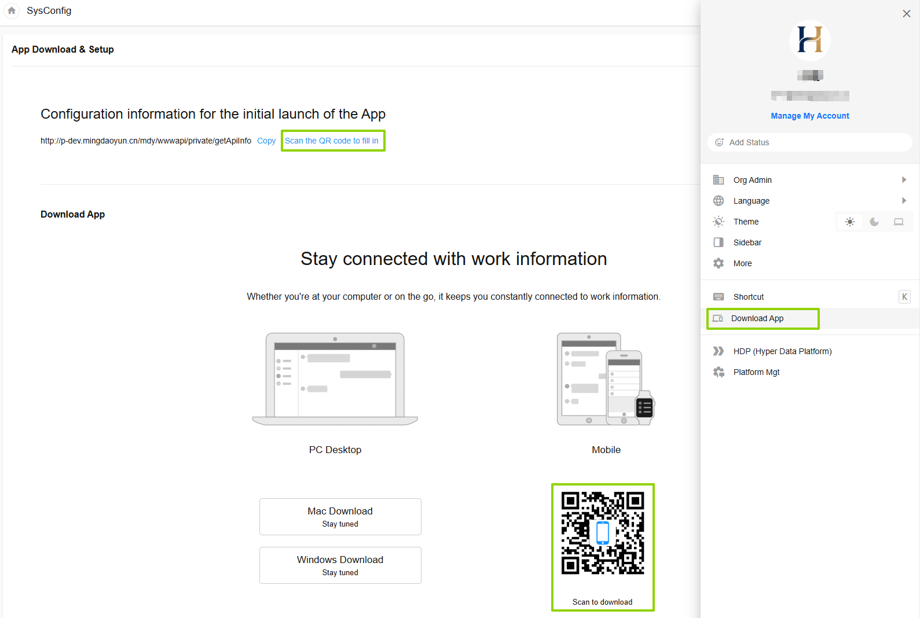Open Platform Mgt entry

tap(810, 372)
